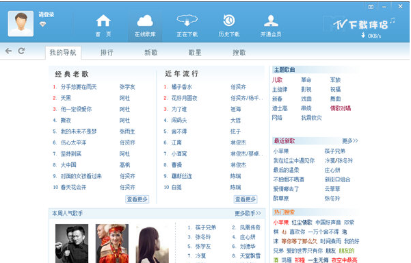Select the 在线歌库 cloud icon
Image resolution: width=411 pixels, height=263 pixels.
pos(145,21)
